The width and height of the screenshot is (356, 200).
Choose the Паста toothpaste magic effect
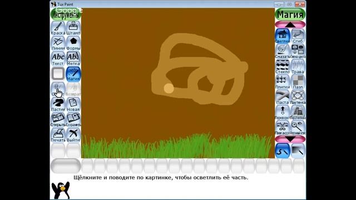click(283, 97)
